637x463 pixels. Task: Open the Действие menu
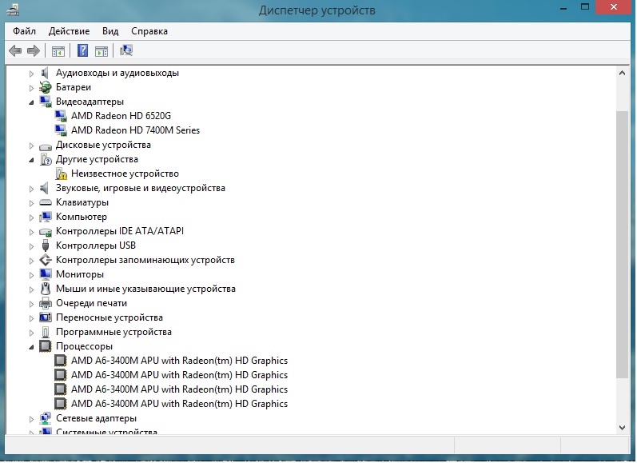69,31
